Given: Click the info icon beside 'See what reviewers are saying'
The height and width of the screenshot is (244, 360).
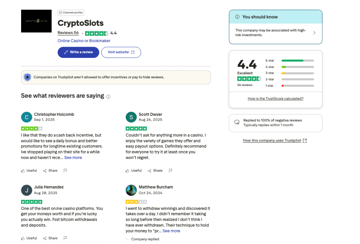Looking at the screenshot, I should tap(108, 97).
